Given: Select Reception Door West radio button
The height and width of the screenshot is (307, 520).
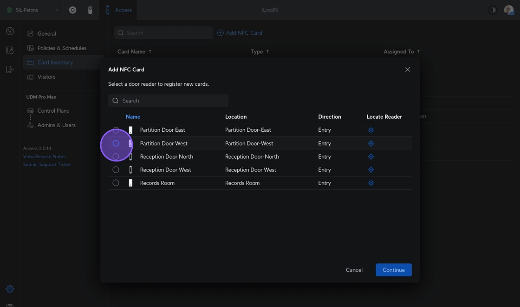Looking at the screenshot, I should (116, 170).
